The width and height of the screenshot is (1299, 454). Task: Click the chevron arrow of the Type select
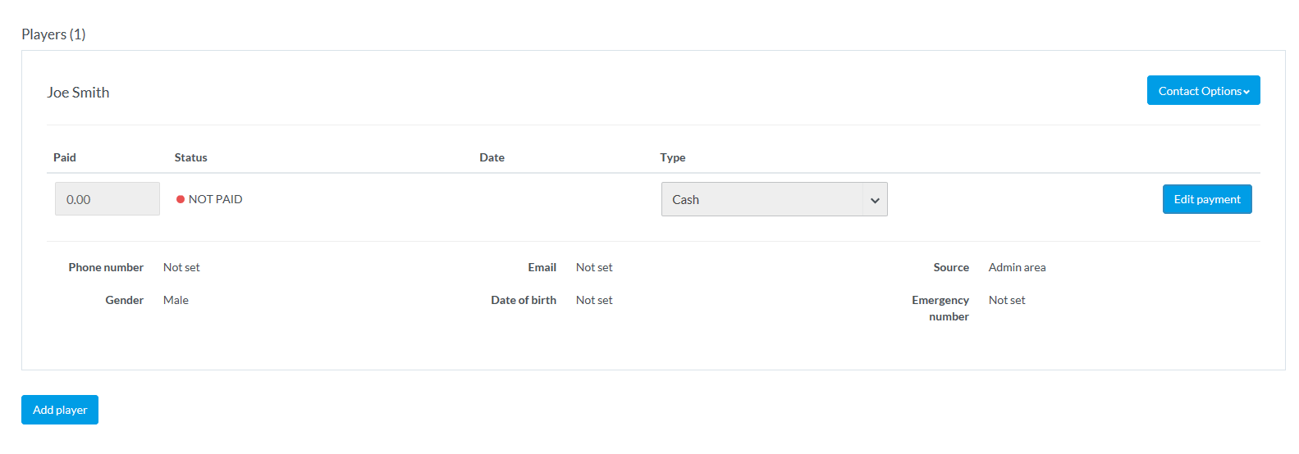[875, 200]
